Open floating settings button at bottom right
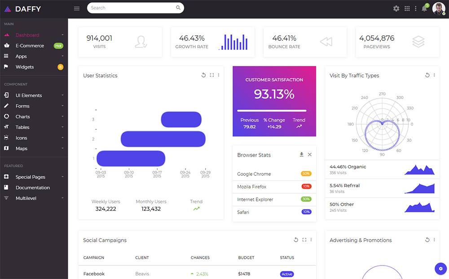This screenshot has width=449, height=279. click(441, 269)
